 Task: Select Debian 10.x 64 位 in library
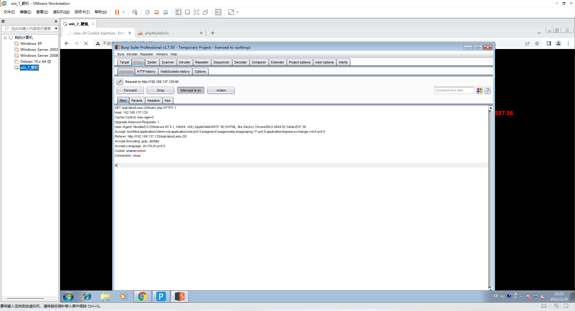pyautogui.click(x=33, y=62)
